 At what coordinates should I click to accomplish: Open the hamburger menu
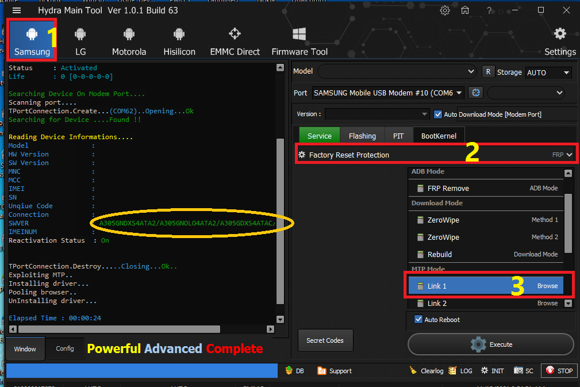(17, 10)
